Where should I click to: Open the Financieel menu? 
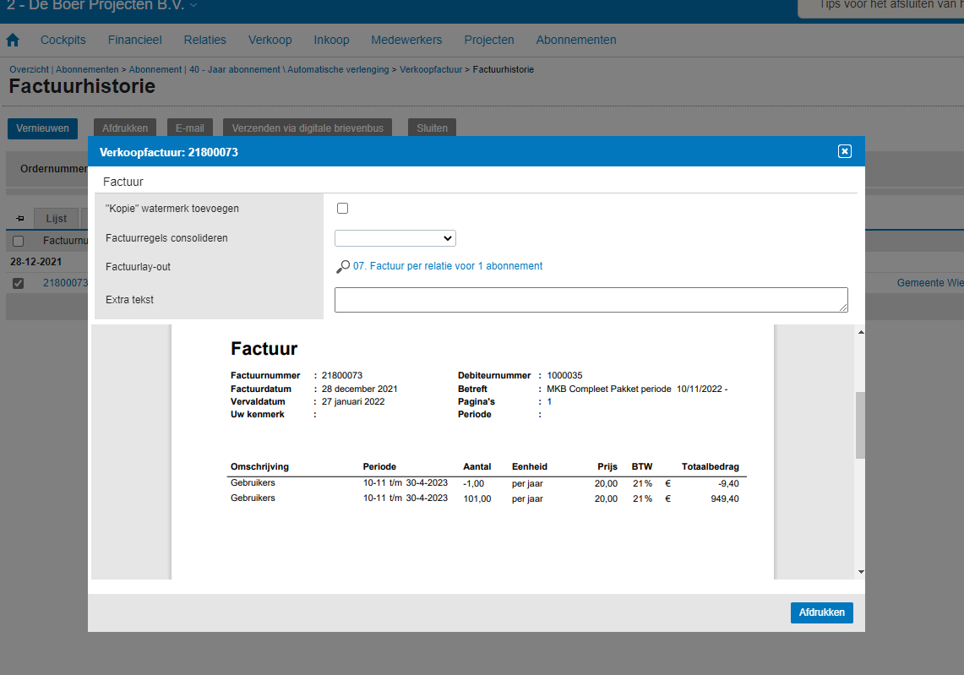(134, 40)
